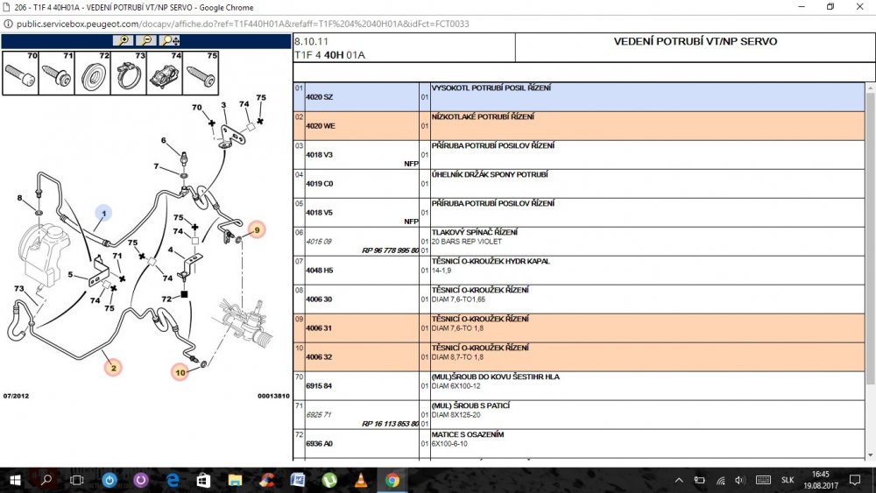
Task: Open part reference 4006 31 row
Action: coord(579,327)
